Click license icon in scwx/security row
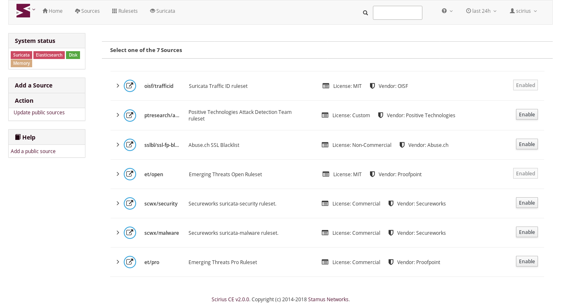Viewport: 561px width, 307px height. pos(325,203)
